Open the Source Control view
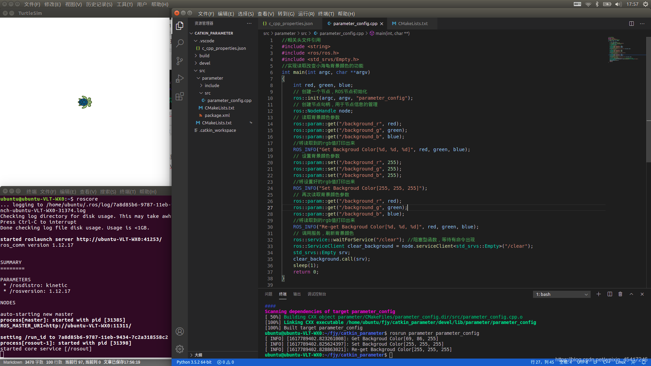 point(180,61)
